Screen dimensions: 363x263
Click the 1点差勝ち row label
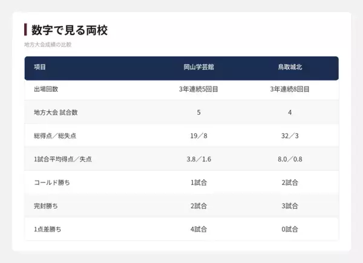[47, 229]
